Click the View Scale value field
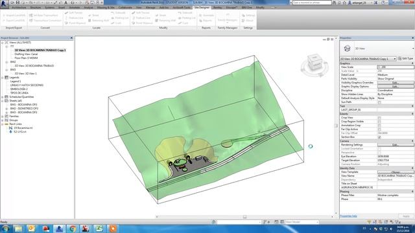 (x=396, y=67)
